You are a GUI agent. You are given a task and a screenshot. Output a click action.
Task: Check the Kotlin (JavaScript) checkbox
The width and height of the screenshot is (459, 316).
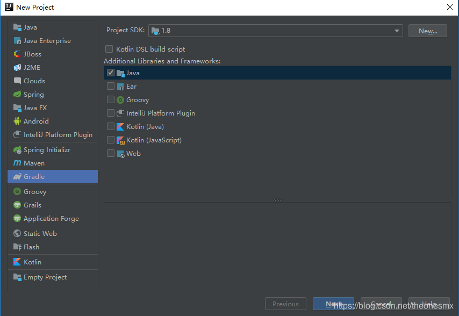point(111,140)
